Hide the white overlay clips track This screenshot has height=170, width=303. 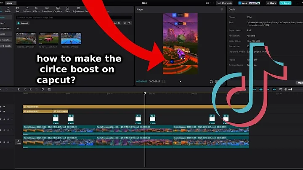pyautogui.click(x=4, y=119)
